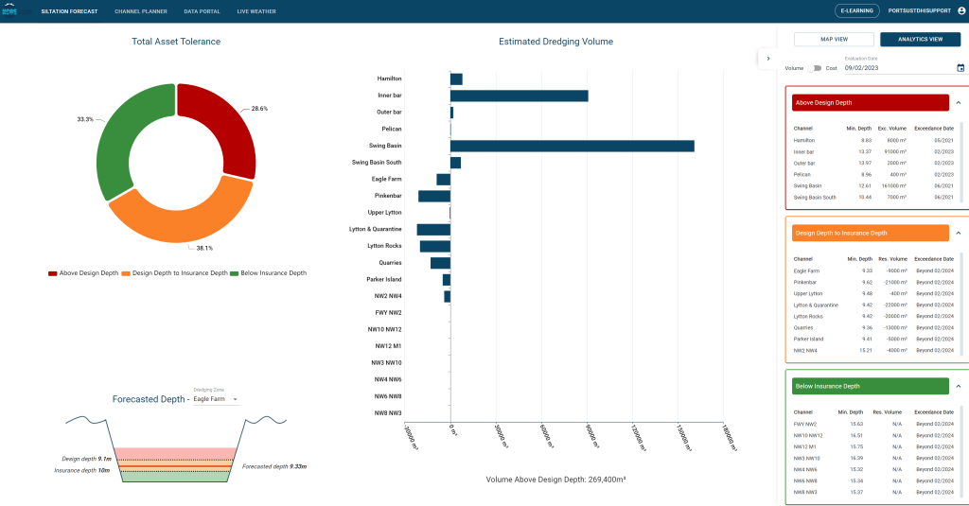Click Res. Volume header in the orange table
The width and height of the screenshot is (969, 506).
[892, 259]
